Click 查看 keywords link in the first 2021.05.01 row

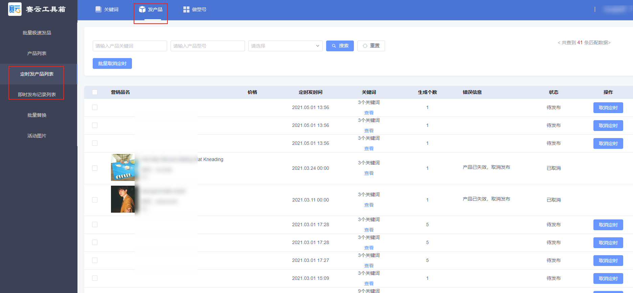point(369,113)
